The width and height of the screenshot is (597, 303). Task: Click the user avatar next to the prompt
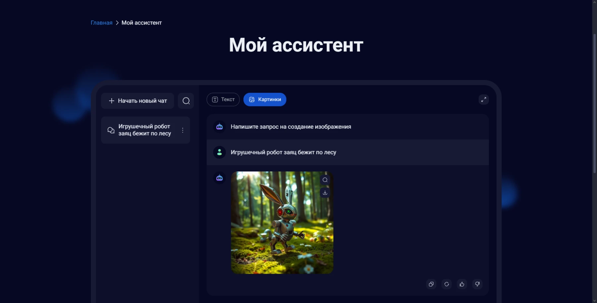coord(219,152)
